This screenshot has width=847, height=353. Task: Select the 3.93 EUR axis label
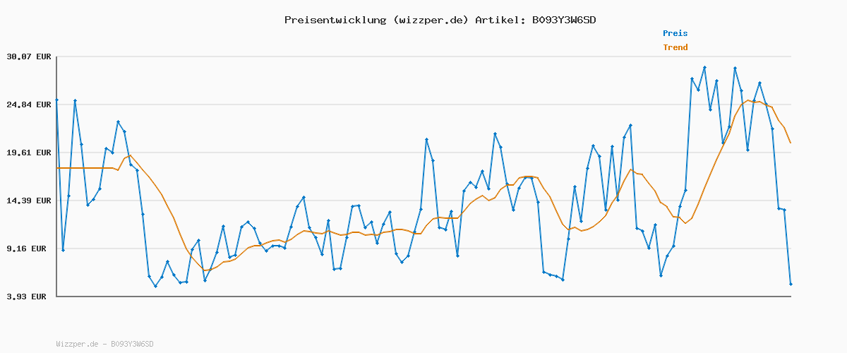pos(29,297)
